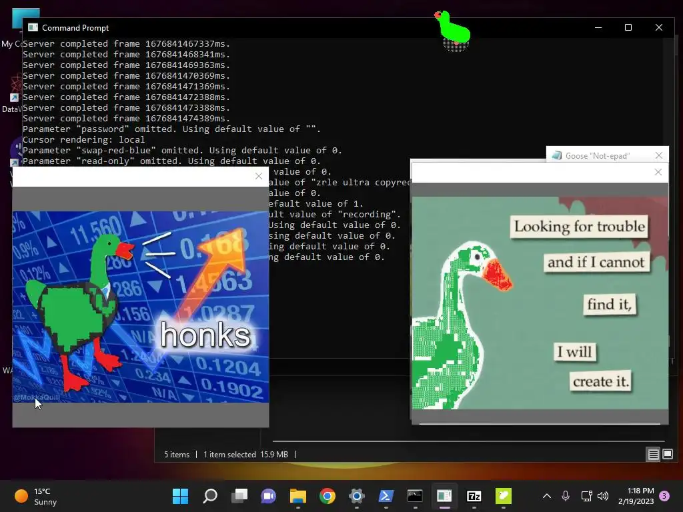Open 7-Zip from the taskbar
The image size is (683, 512).
coord(474,496)
